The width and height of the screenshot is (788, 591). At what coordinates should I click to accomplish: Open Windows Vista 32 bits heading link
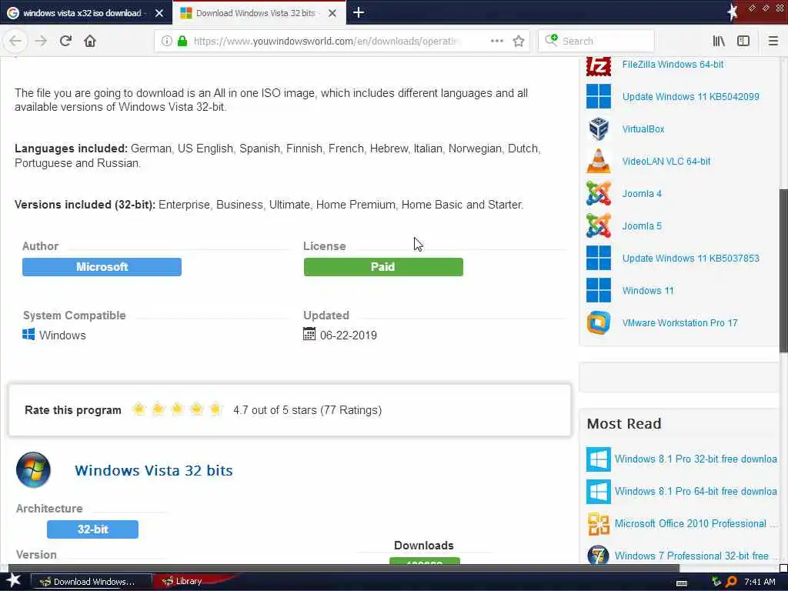coord(154,470)
